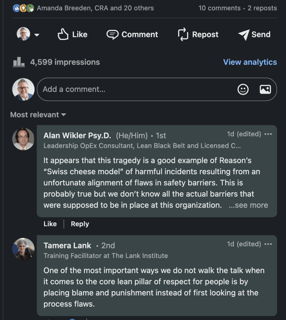This screenshot has width=286, height=320.
Task: Expand the Most relevant sort dropdown
Action: click(x=63, y=115)
